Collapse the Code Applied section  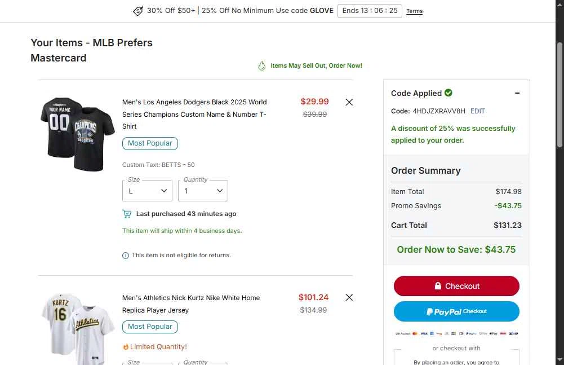(x=517, y=93)
